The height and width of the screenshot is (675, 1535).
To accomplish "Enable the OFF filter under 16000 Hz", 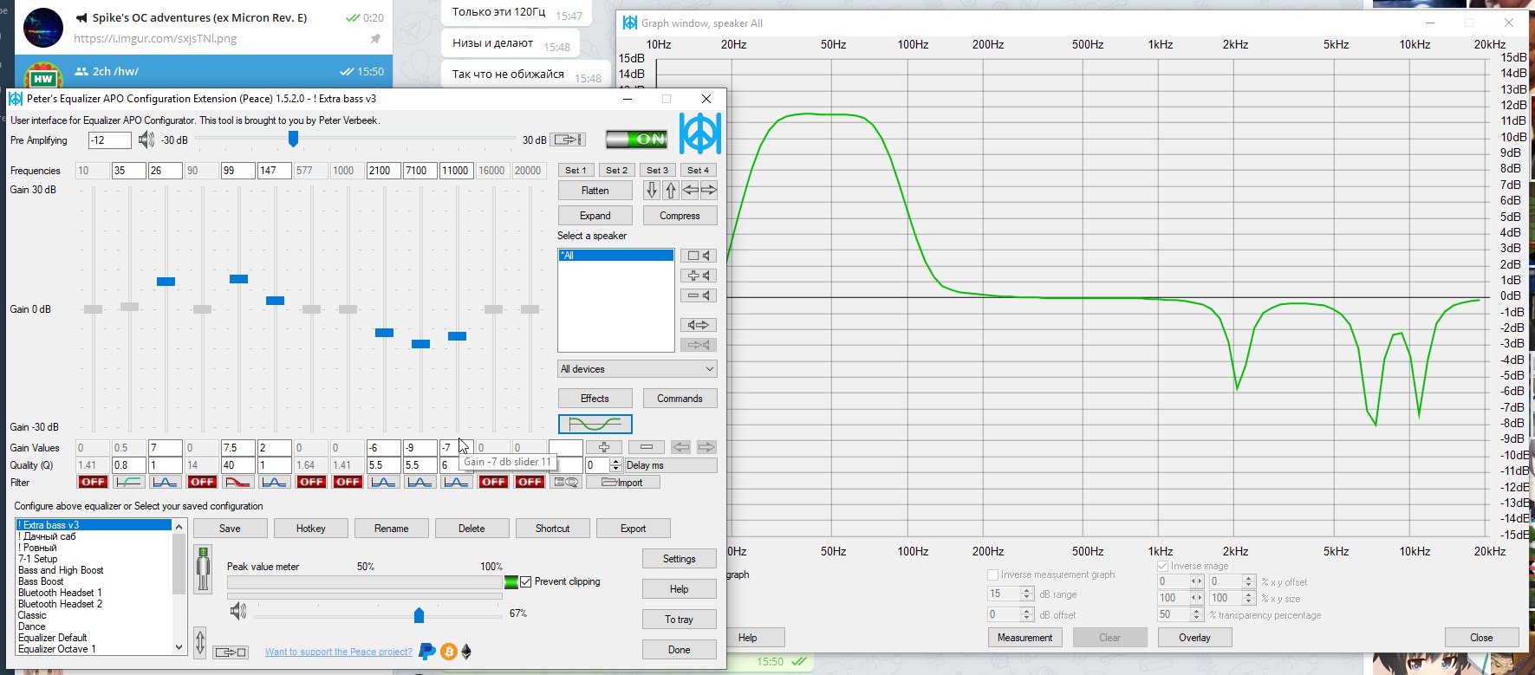I will point(493,482).
